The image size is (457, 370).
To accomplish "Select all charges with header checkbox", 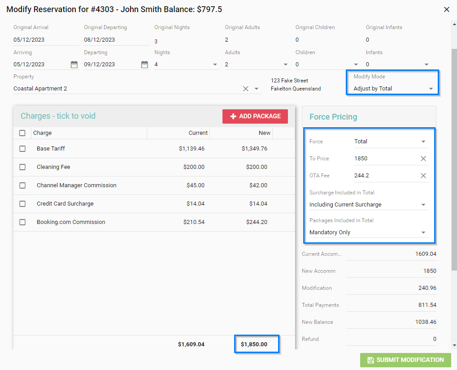I will [22, 133].
